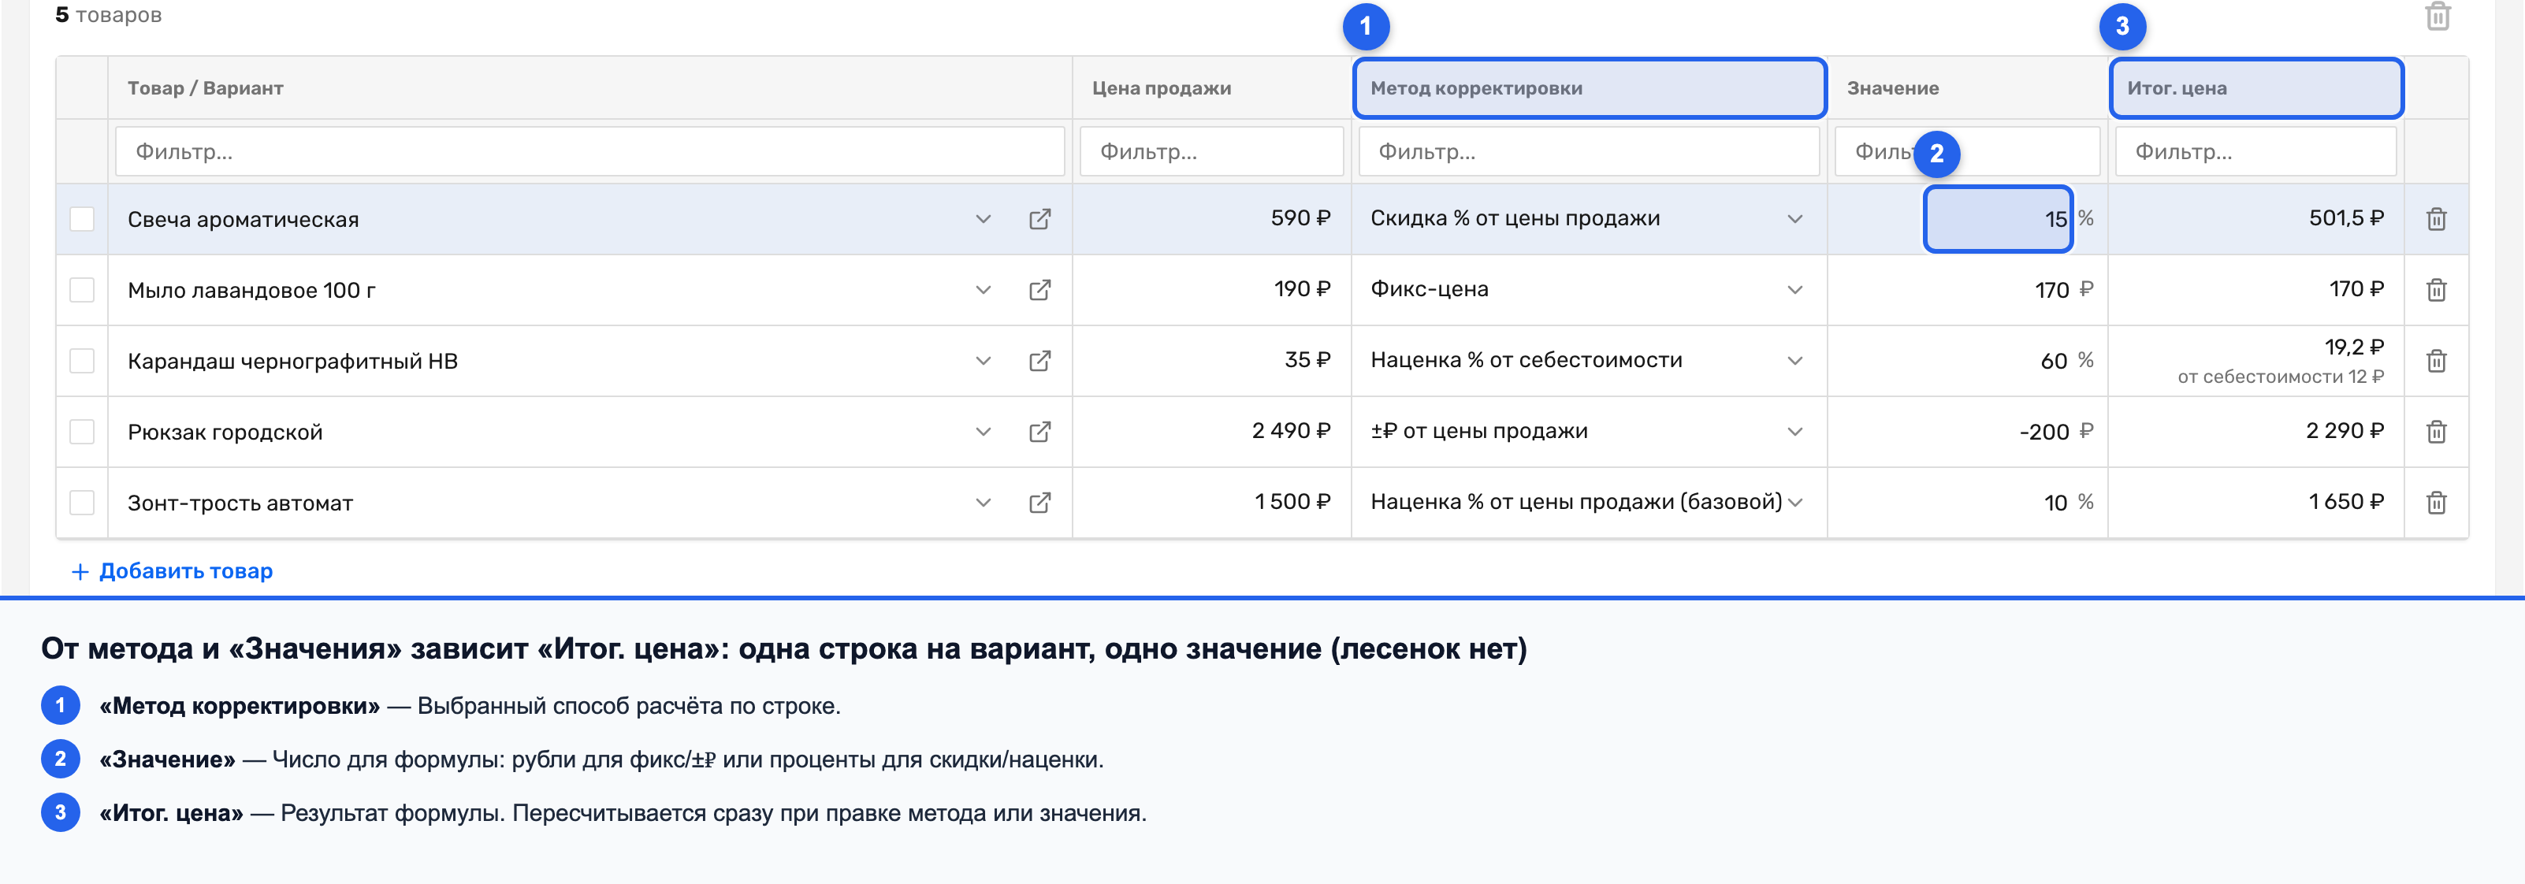Image resolution: width=2525 pixels, height=884 pixels.
Task: Open Мыло лавандовое 100 г external link
Action: point(1040,290)
